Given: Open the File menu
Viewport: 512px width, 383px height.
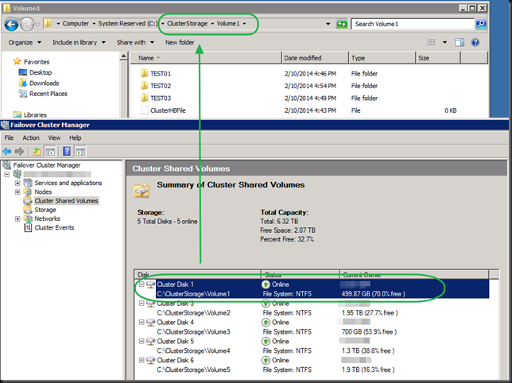Looking at the screenshot, I should tap(9, 138).
